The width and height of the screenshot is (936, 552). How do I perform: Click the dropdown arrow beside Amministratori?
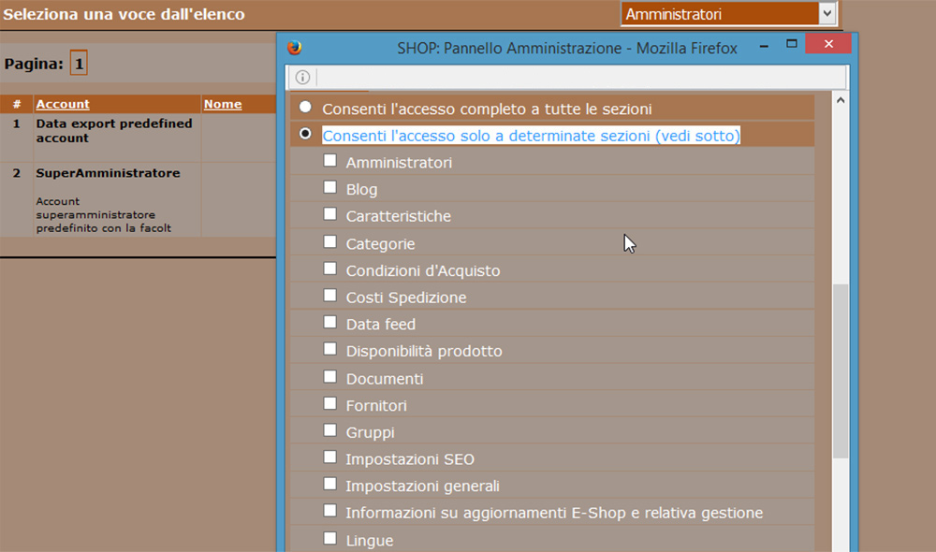826,14
